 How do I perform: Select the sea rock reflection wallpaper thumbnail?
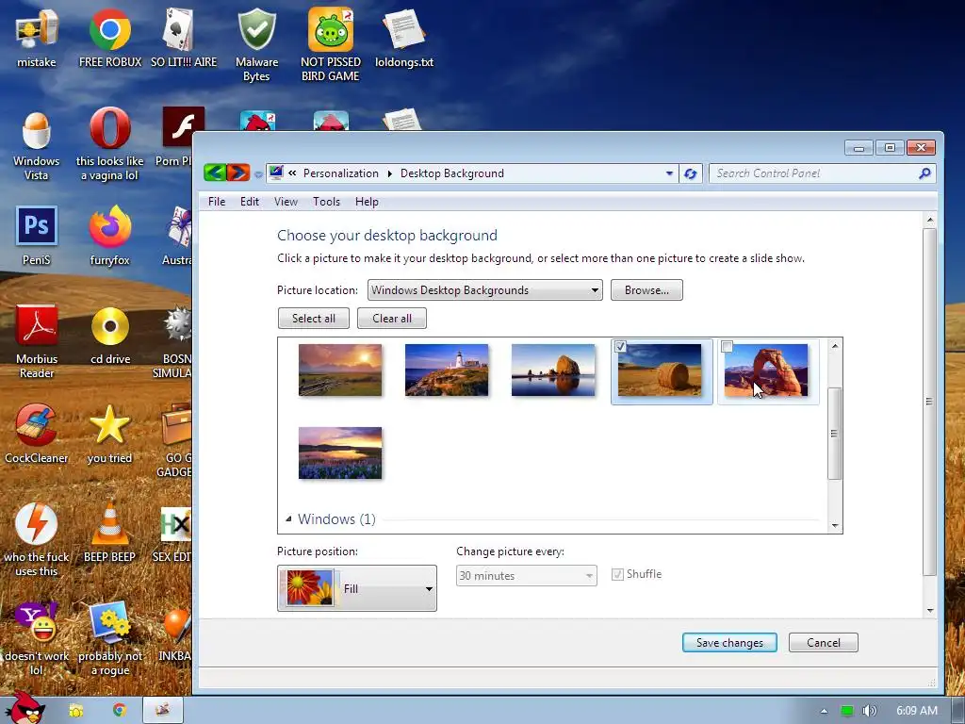(x=553, y=370)
